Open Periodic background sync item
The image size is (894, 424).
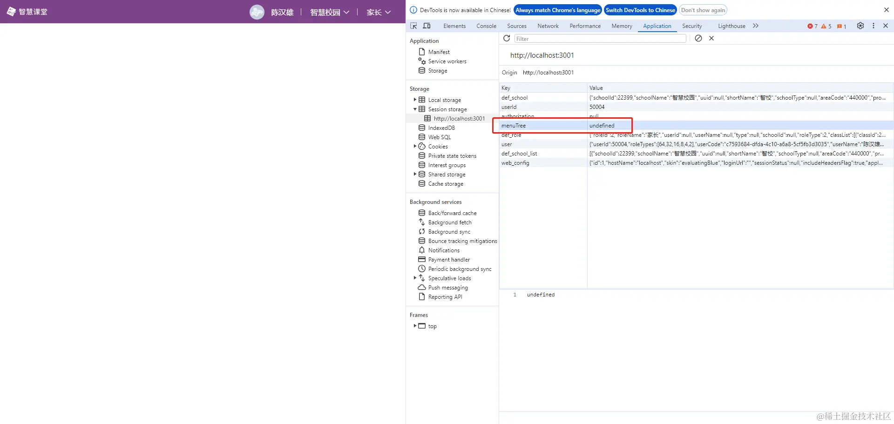click(460, 269)
